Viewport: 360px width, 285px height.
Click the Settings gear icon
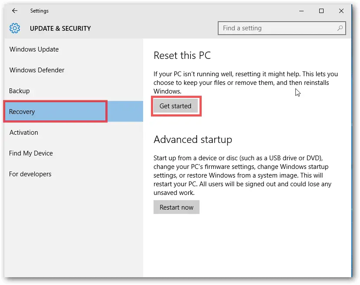[x=15, y=28]
